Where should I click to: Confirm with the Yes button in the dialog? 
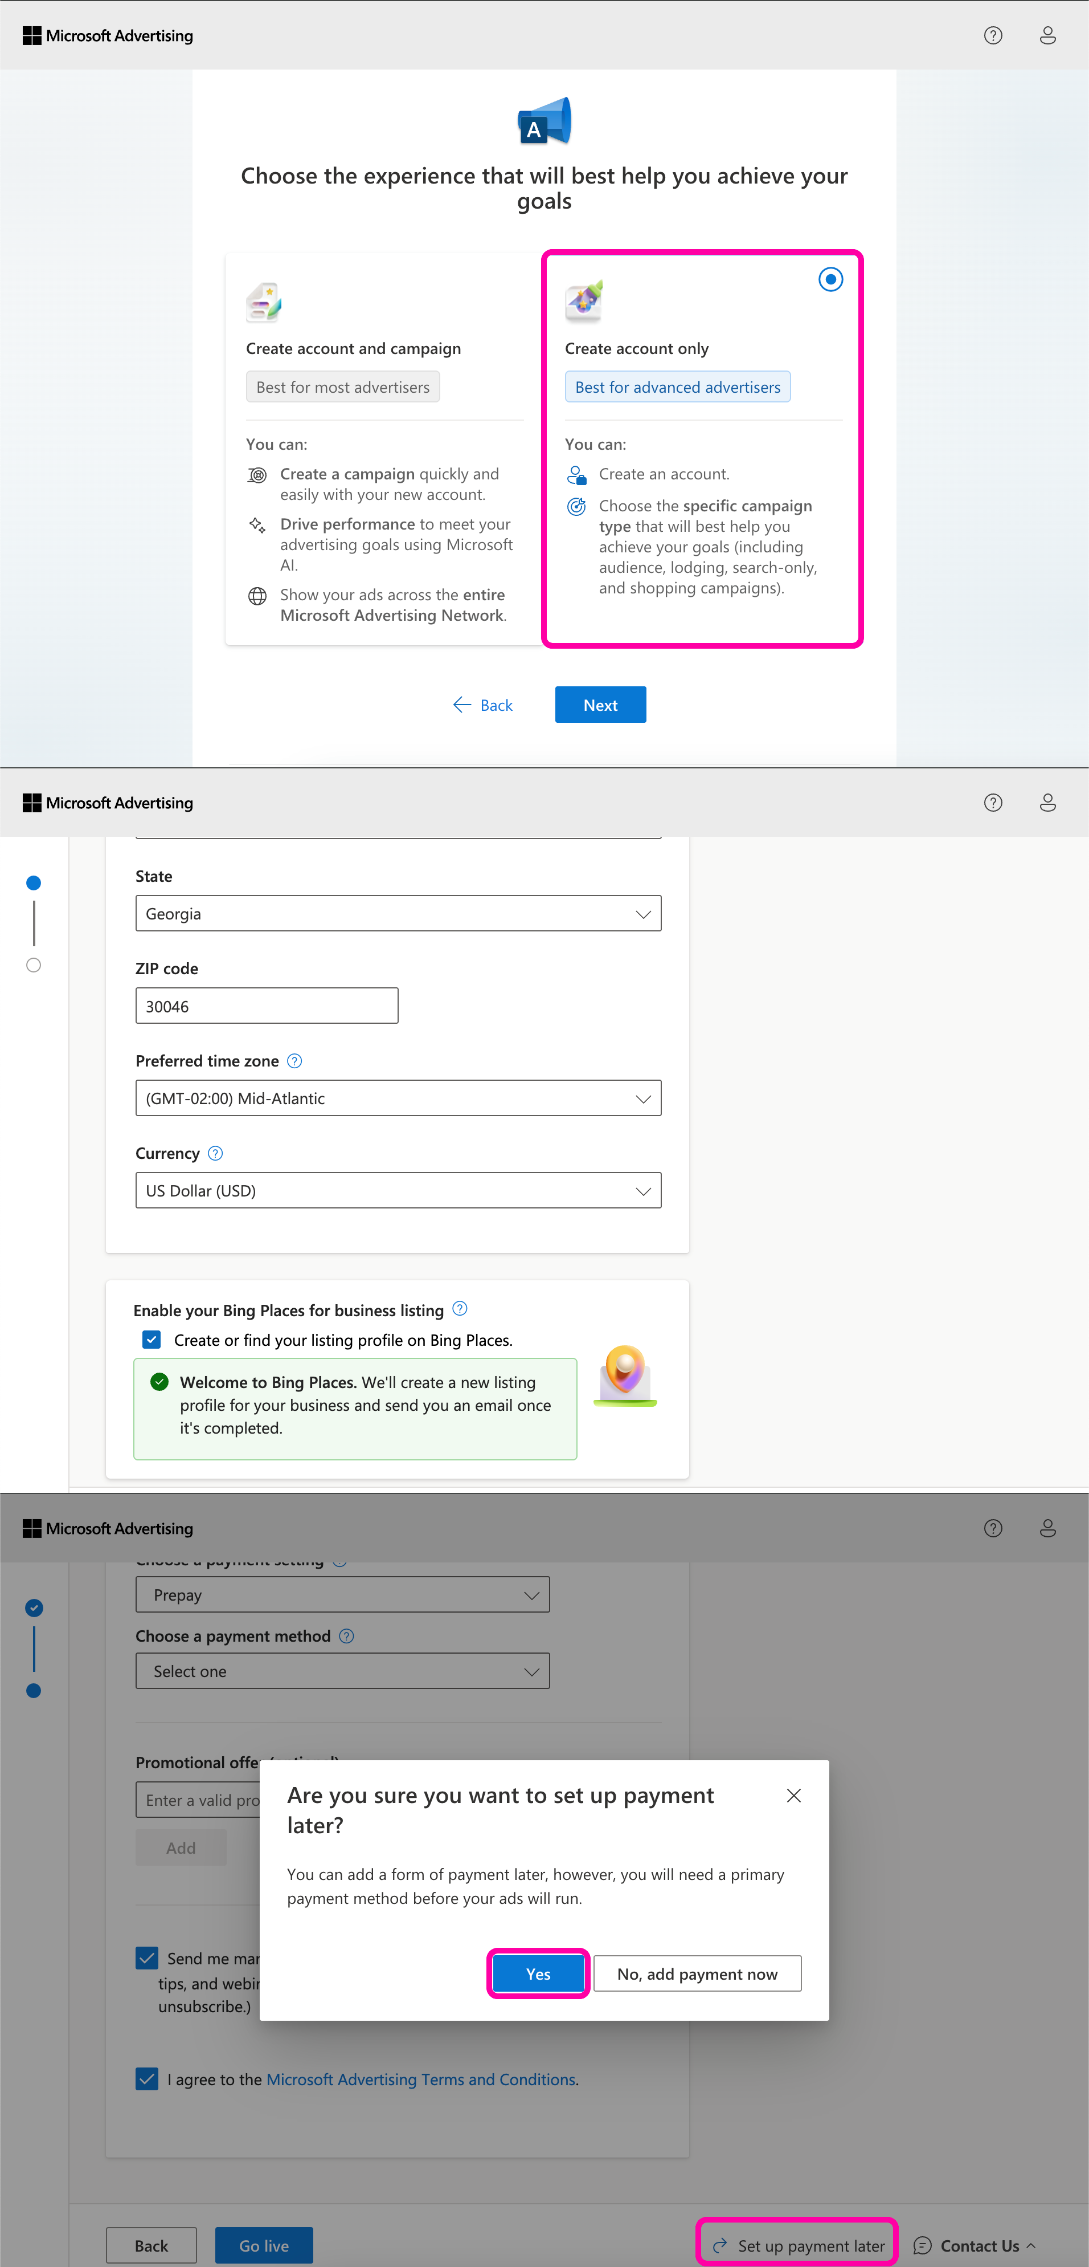(x=538, y=1974)
